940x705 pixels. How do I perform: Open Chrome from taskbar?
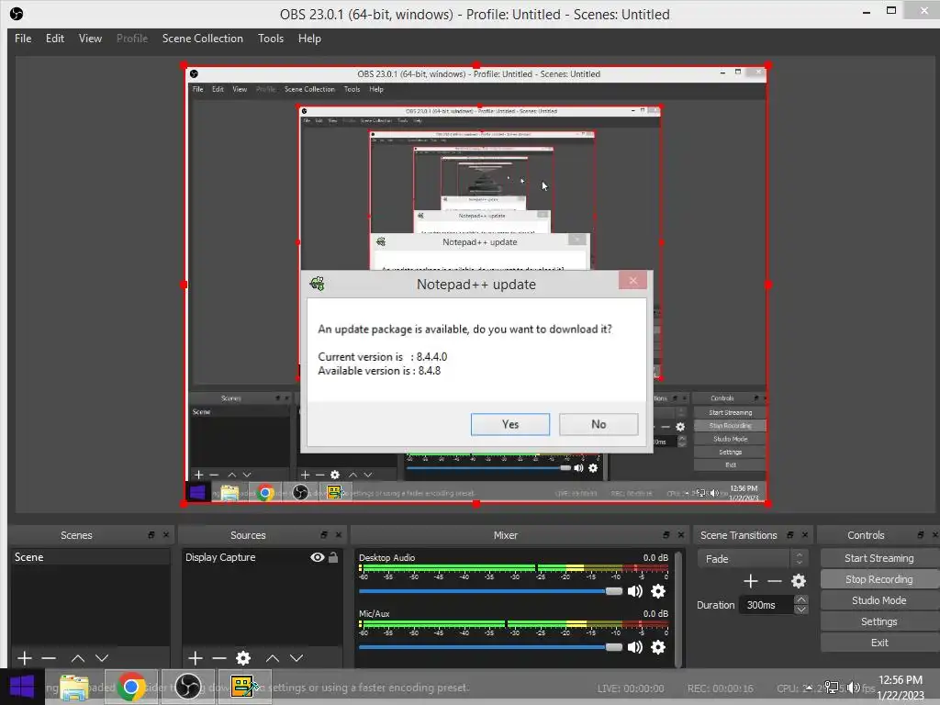131,687
